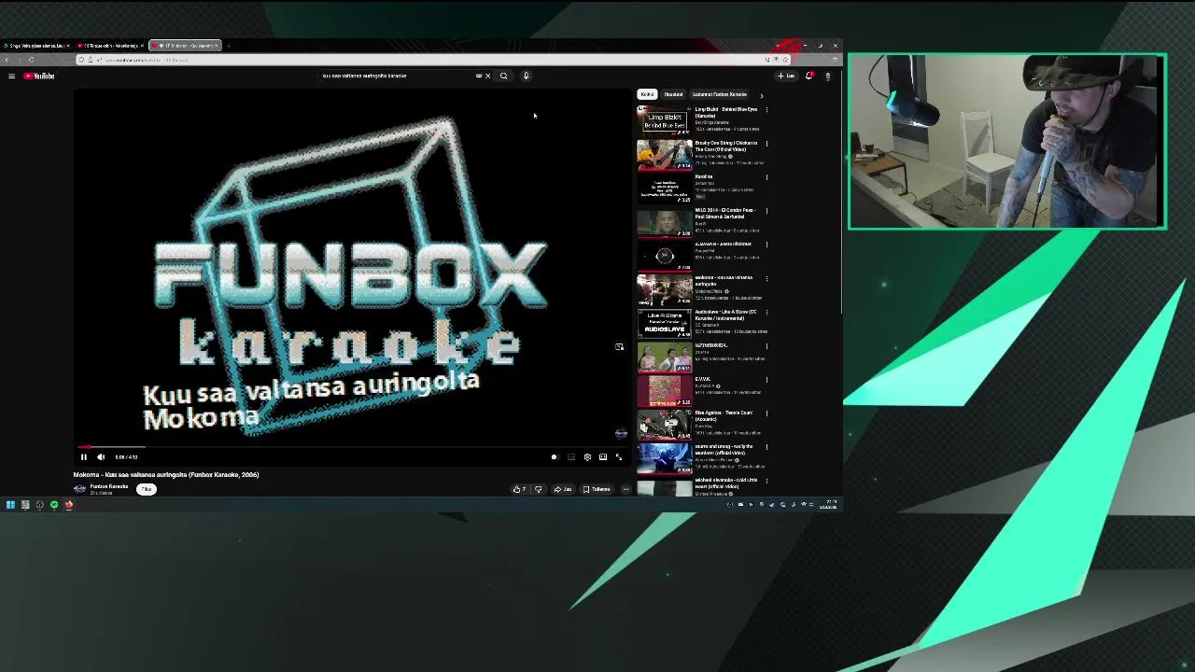Select the second filter chip after Kaikki
Image resolution: width=1195 pixels, height=672 pixels.
pos(673,94)
